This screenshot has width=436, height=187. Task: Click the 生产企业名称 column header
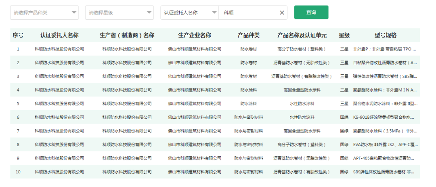point(194,36)
